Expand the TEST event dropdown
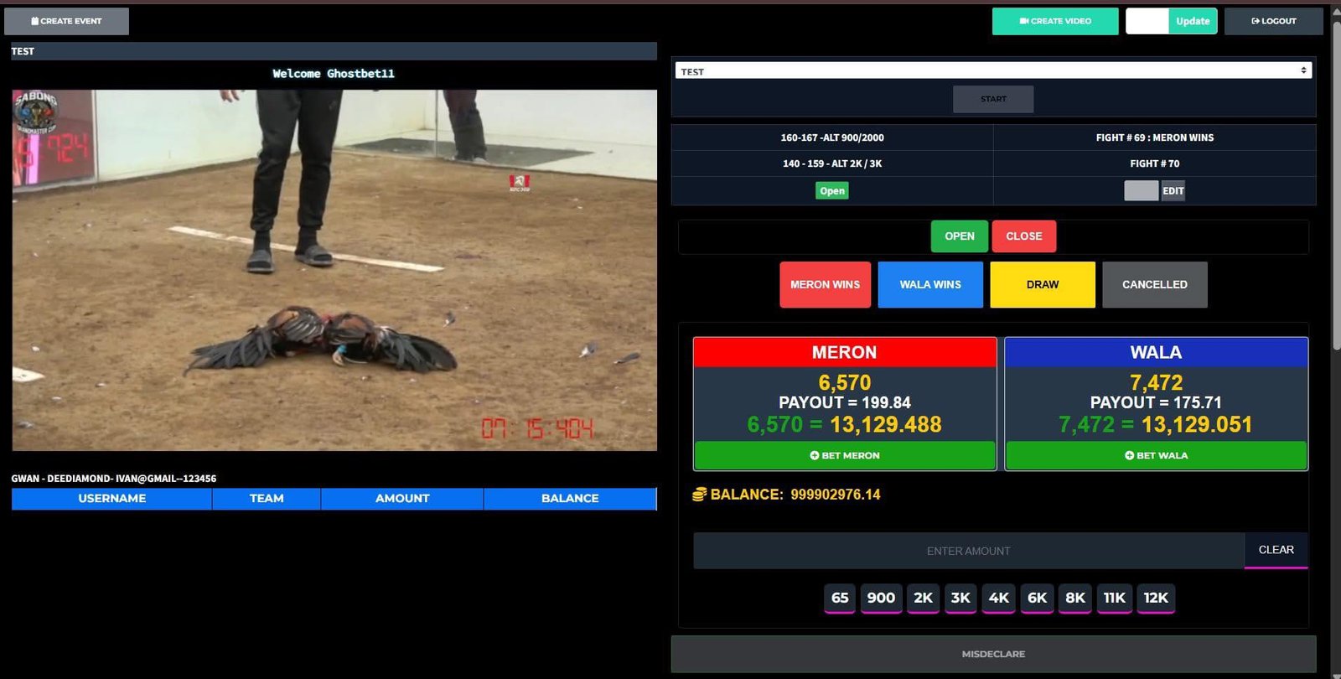The width and height of the screenshot is (1341, 679). 993,71
